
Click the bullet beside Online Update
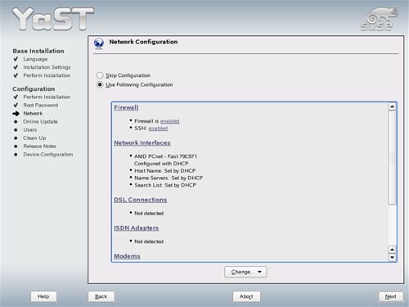[x=16, y=122]
